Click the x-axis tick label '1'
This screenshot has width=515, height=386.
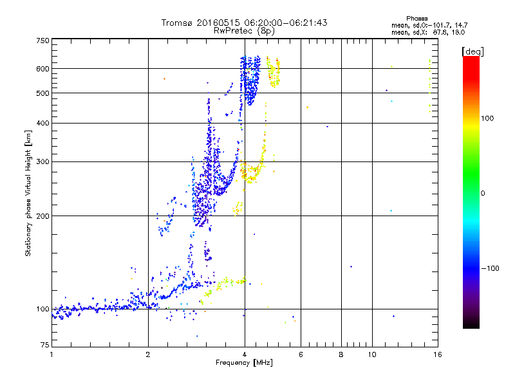pyautogui.click(x=51, y=354)
